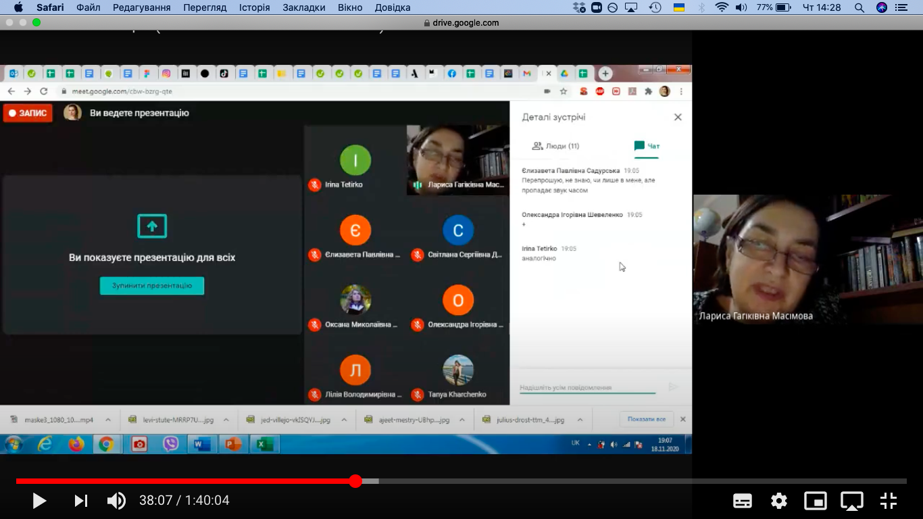The height and width of the screenshot is (519, 923).
Task: Open the AirPlay cast icon in player
Action: 852,501
